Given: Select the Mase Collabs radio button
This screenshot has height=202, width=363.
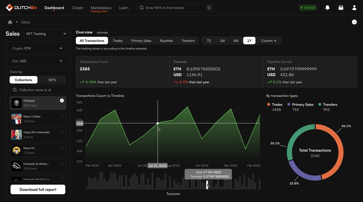Looking at the screenshot, I should pyautogui.click(x=62, y=116).
